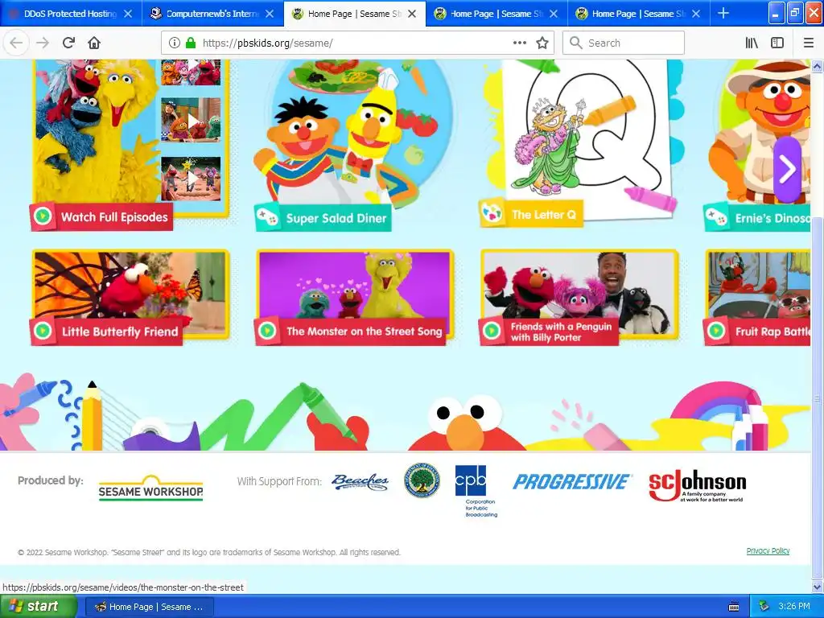The width and height of the screenshot is (824, 618).
Task: Select Home Page Sesame taskbar button
Action: click(150, 607)
